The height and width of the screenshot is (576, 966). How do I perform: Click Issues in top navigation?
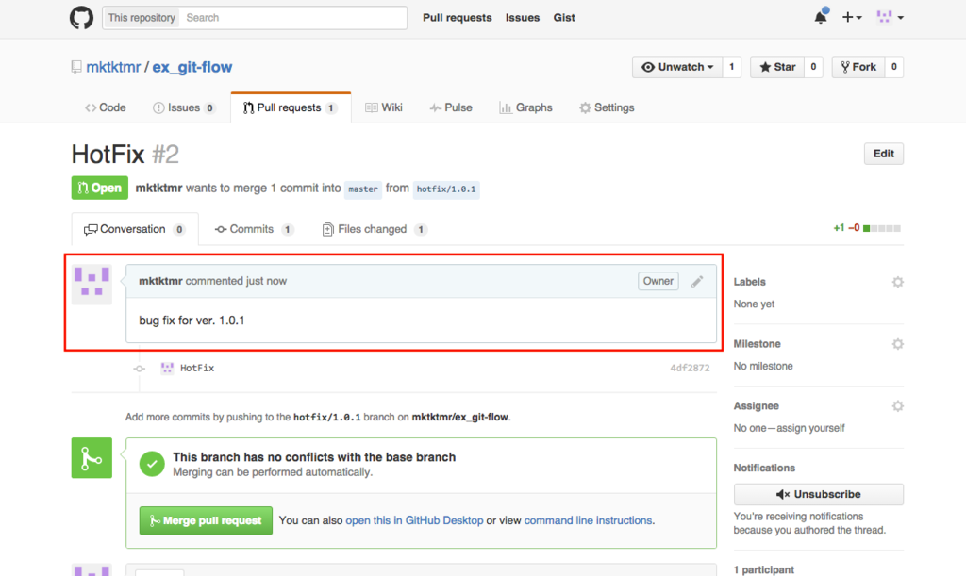tap(523, 18)
